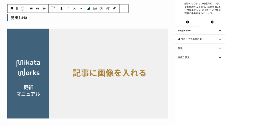263x131 pixels.
Task: Insert a link in the heading
Action: [74, 9]
